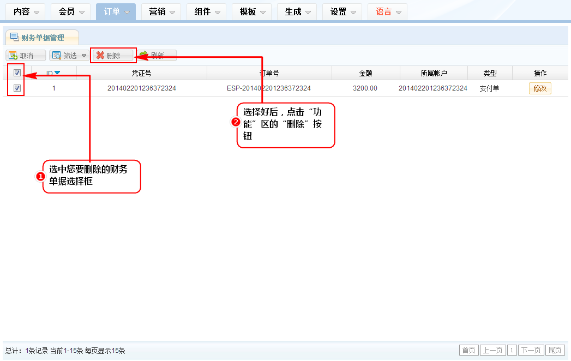This screenshot has height=361, width=571.
Task: Expand the 设置 (Settings) menu dropdown
Action: click(x=353, y=12)
